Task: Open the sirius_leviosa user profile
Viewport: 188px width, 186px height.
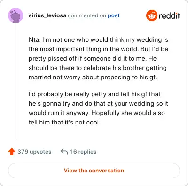Action: (47, 15)
